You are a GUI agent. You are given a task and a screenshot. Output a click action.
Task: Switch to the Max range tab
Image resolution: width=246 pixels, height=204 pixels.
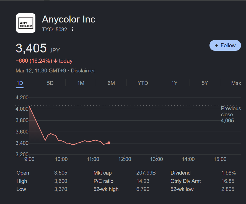tap(236, 83)
